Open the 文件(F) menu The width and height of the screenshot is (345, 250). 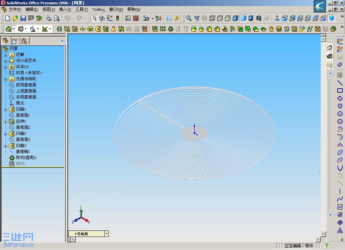pos(15,9)
